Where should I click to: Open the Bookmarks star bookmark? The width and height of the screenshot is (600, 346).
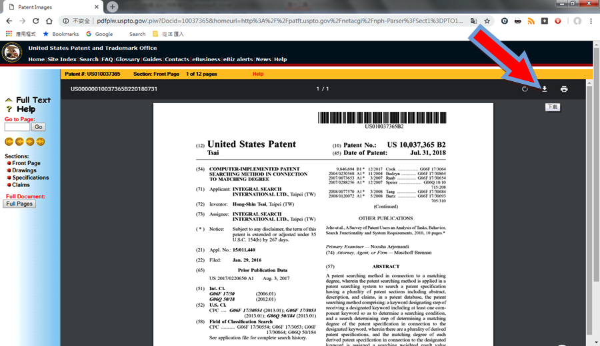coord(61,34)
